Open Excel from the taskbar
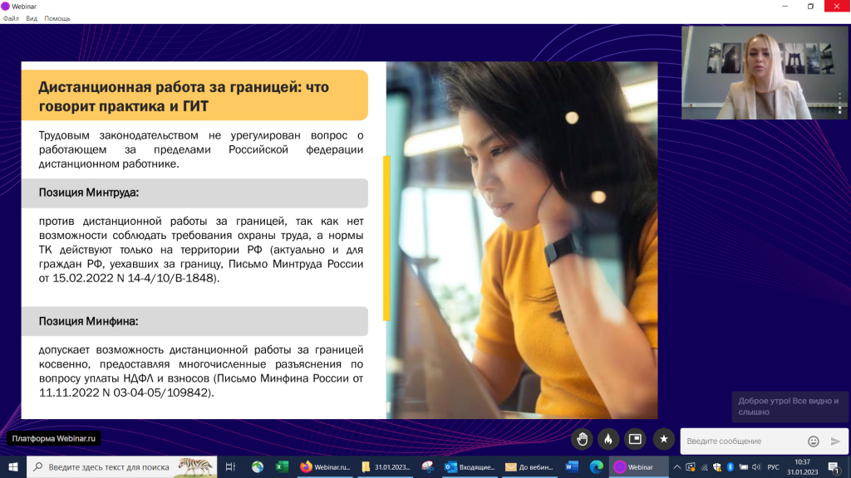 (282, 466)
